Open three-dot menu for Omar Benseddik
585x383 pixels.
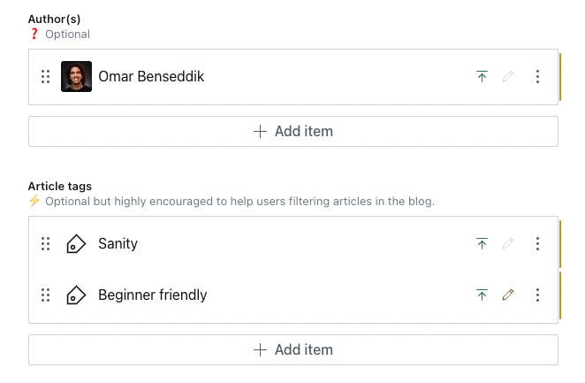538,77
